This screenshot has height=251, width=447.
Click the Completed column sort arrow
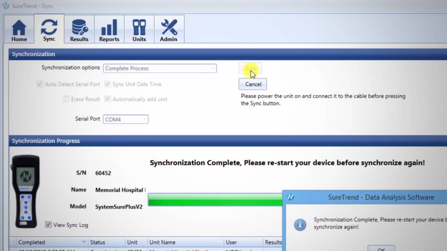(x=84, y=242)
